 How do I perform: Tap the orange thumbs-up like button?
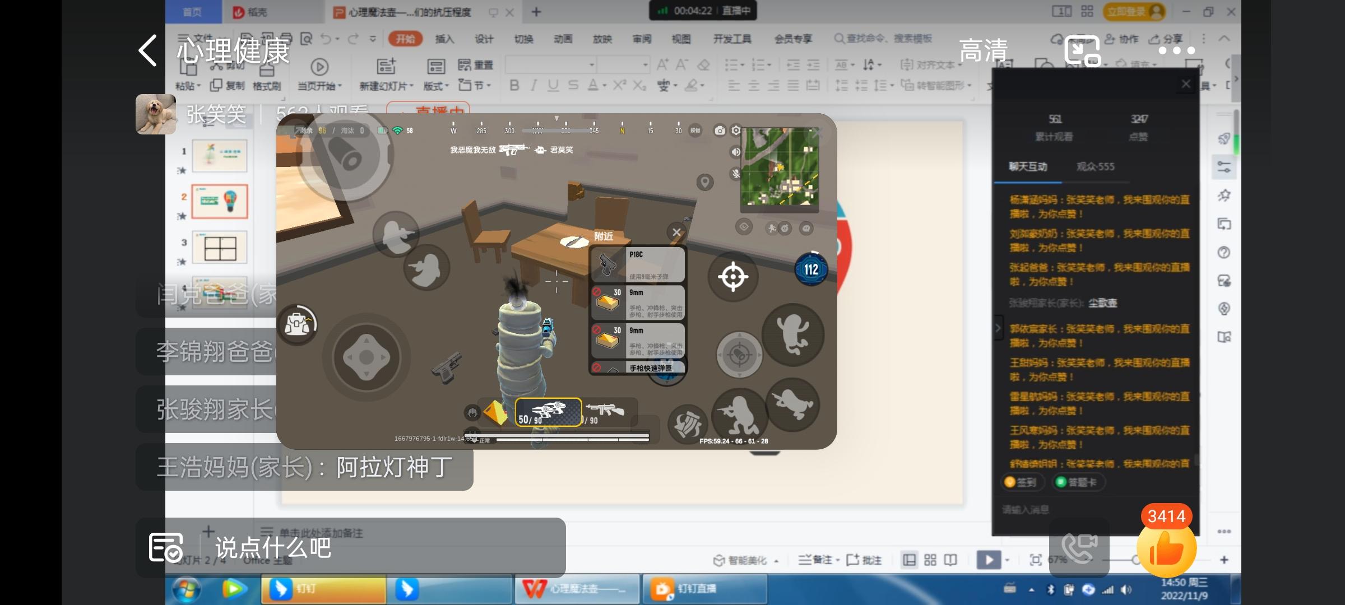point(1167,548)
